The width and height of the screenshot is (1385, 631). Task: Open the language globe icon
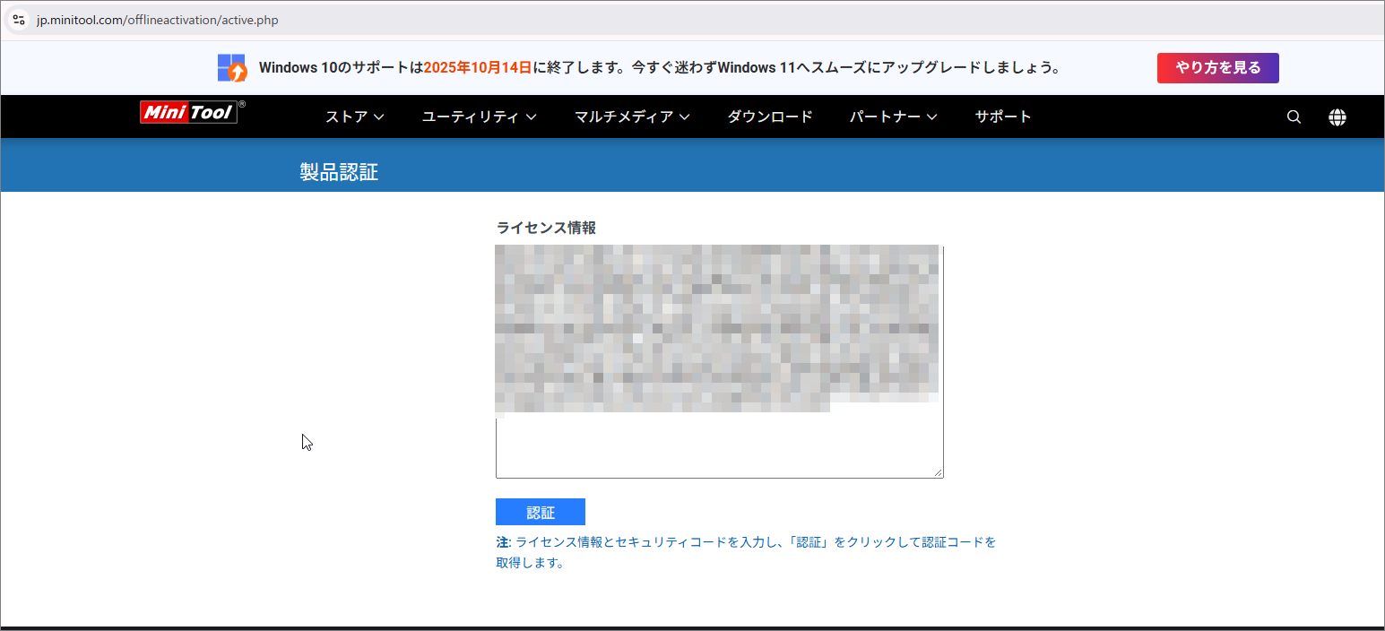point(1337,117)
